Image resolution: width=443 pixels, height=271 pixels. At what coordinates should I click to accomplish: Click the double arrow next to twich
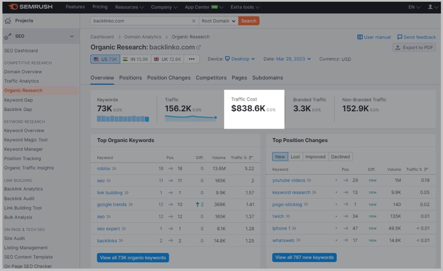tap(288, 216)
